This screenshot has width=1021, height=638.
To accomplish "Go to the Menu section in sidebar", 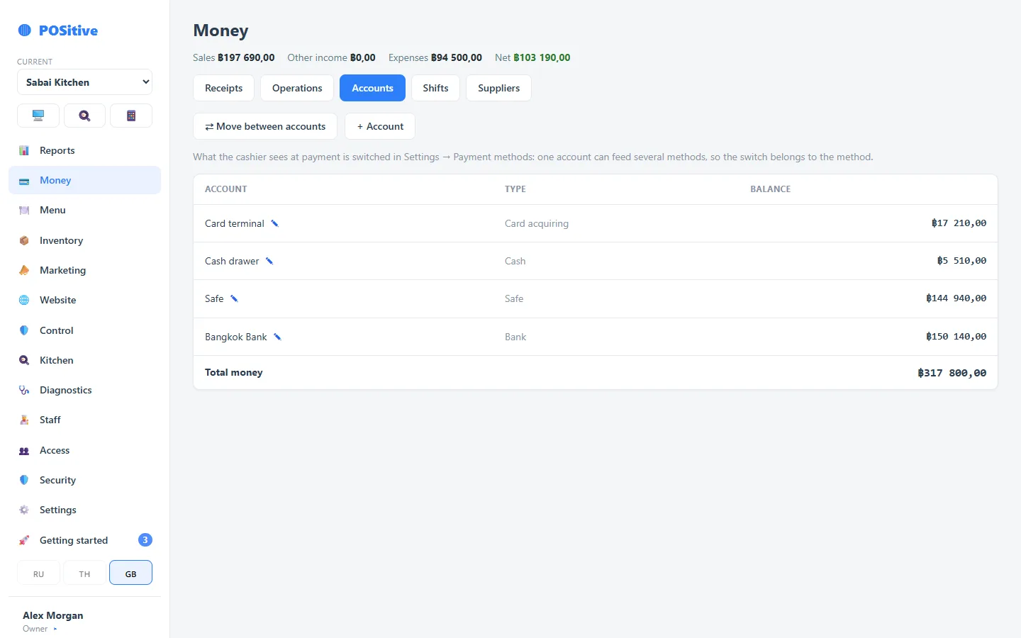I will tap(85, 210).
